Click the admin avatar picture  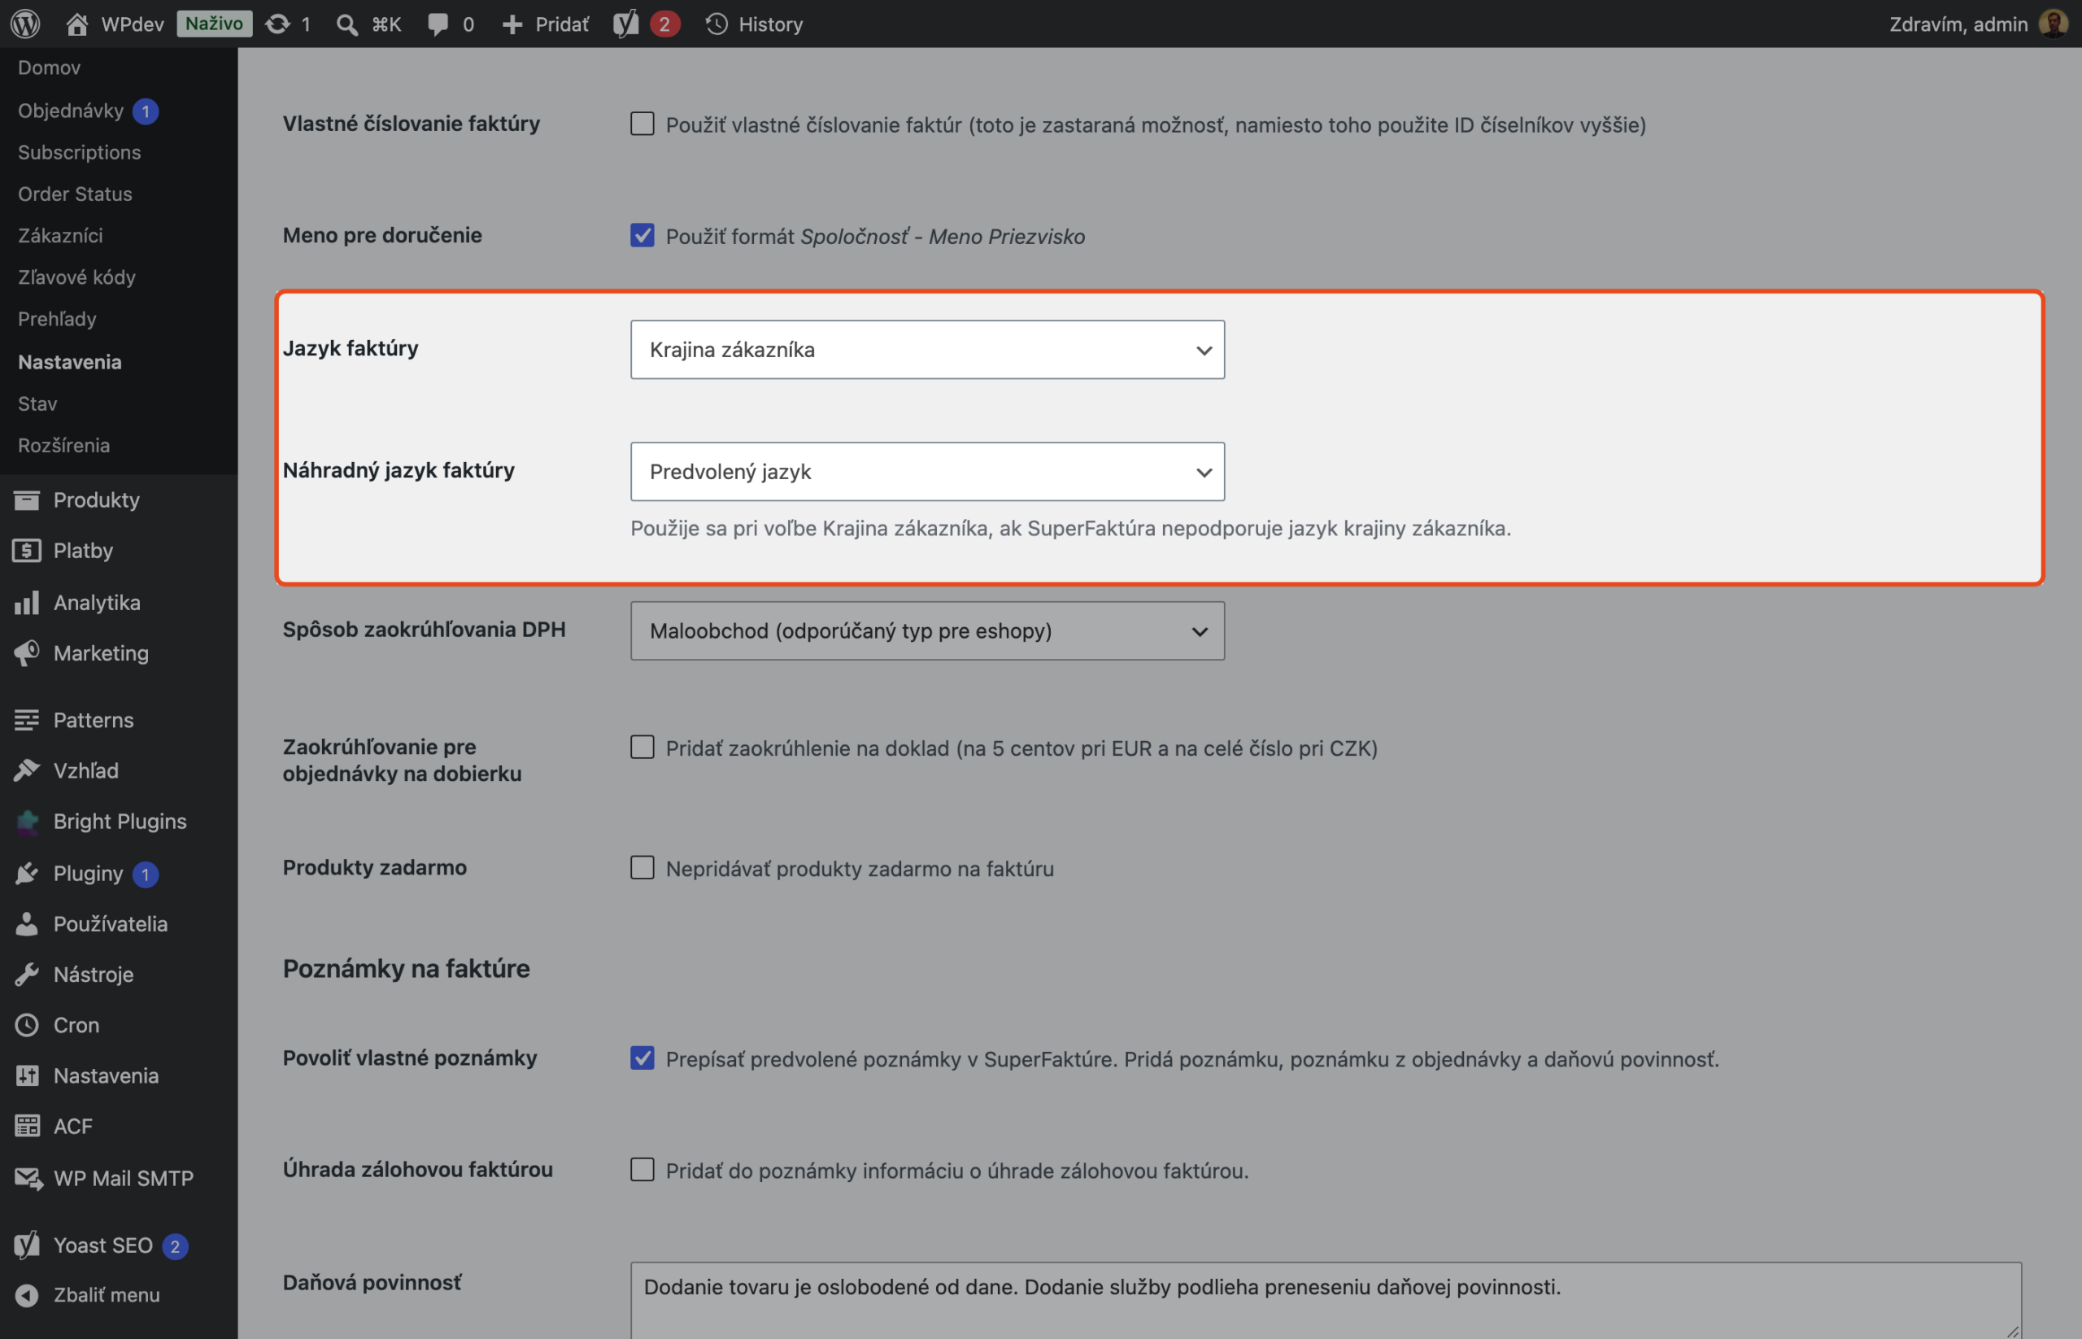2054,24
